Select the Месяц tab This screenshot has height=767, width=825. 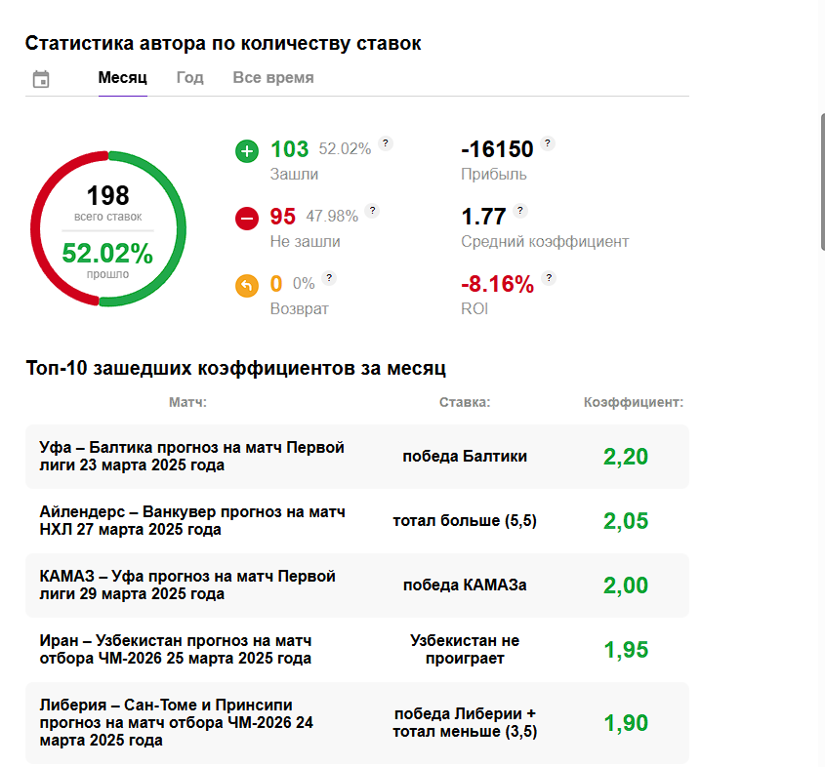pyautogui.click(x=122, y=78)
